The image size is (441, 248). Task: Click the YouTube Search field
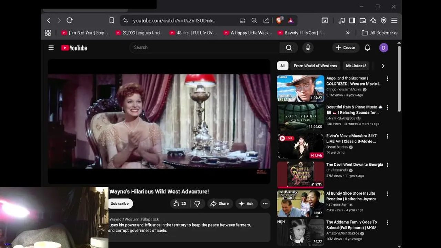click(205, 48)
